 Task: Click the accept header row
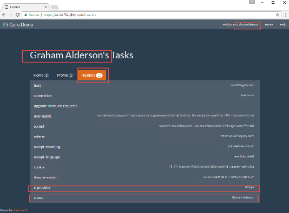click(x=145, y=126)
